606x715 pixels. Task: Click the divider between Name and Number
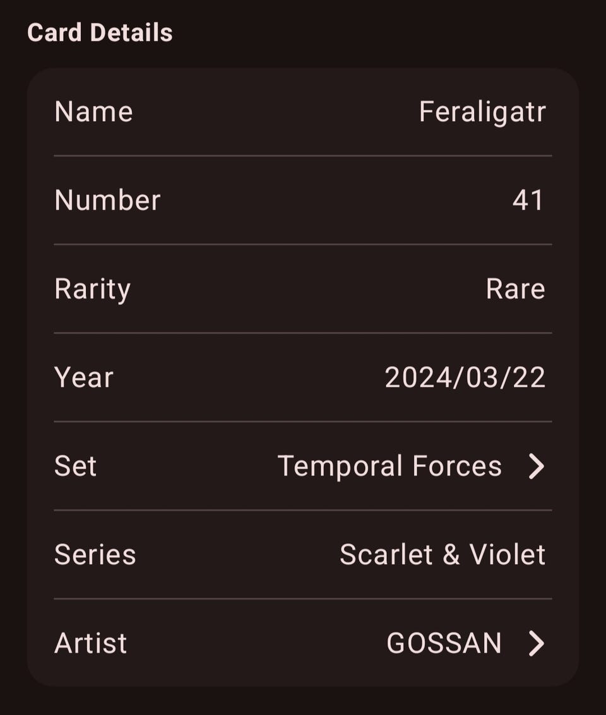point(303,156)
